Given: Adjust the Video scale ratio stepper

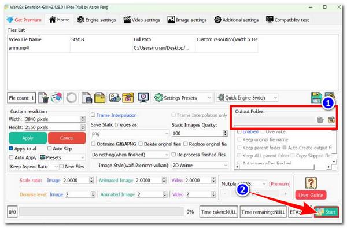Looking at the screenshot, I should [x=213, y=180].
